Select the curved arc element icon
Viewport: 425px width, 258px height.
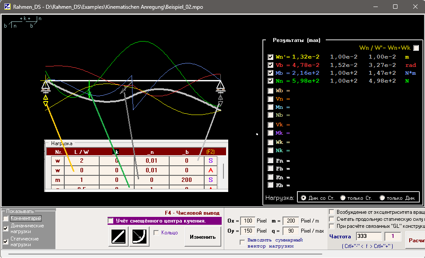(x=139, y=237)
